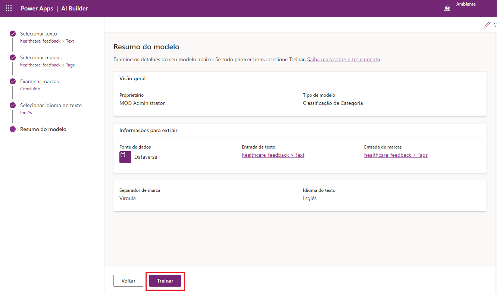
Task: Click the Vírgula separator value
Action: [x=128, y=198]
